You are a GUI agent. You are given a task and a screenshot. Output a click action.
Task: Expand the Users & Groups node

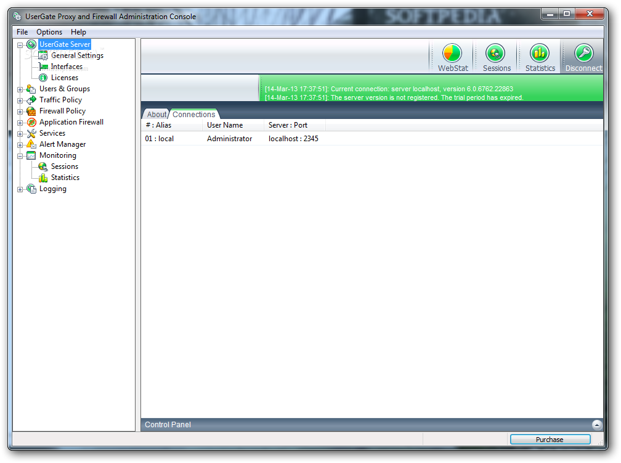click(20, 89)
